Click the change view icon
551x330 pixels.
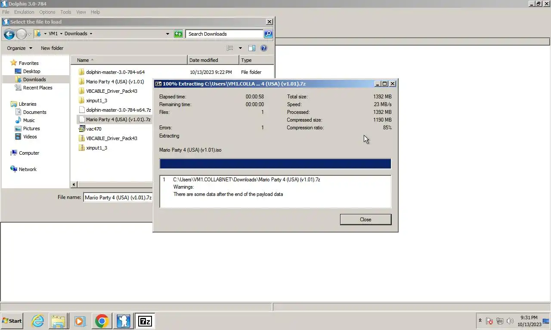[230, 48]
